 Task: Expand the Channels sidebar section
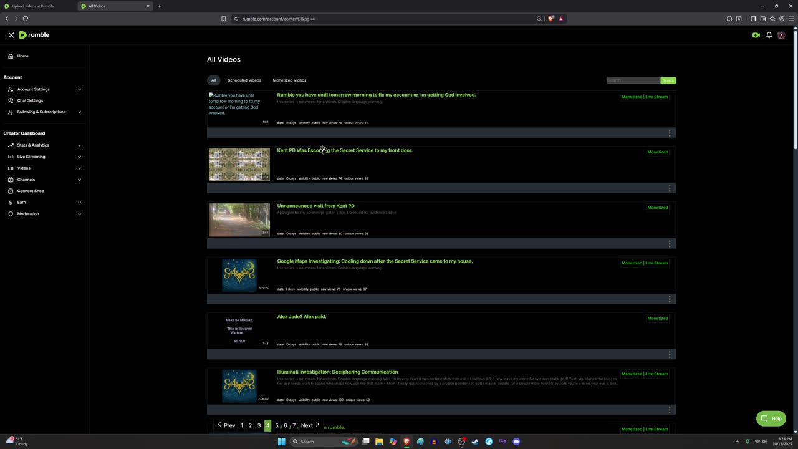pyautogui.click(x=44, y=180)
